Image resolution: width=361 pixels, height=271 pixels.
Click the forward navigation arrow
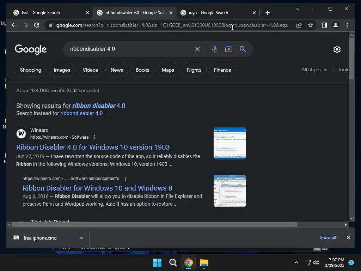[x=25, y=25]
